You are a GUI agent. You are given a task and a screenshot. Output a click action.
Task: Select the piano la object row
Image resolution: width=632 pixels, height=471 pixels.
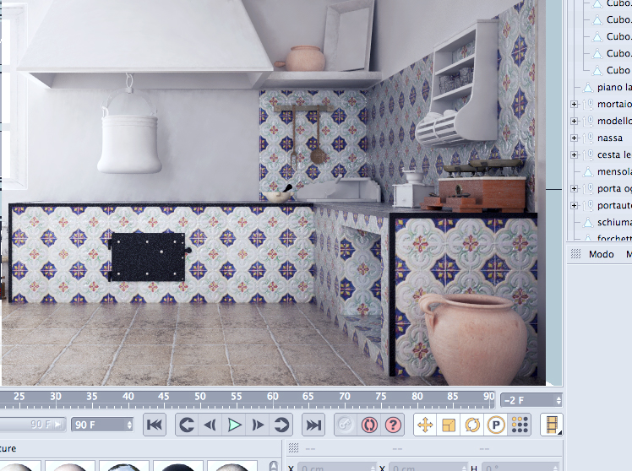614,87
